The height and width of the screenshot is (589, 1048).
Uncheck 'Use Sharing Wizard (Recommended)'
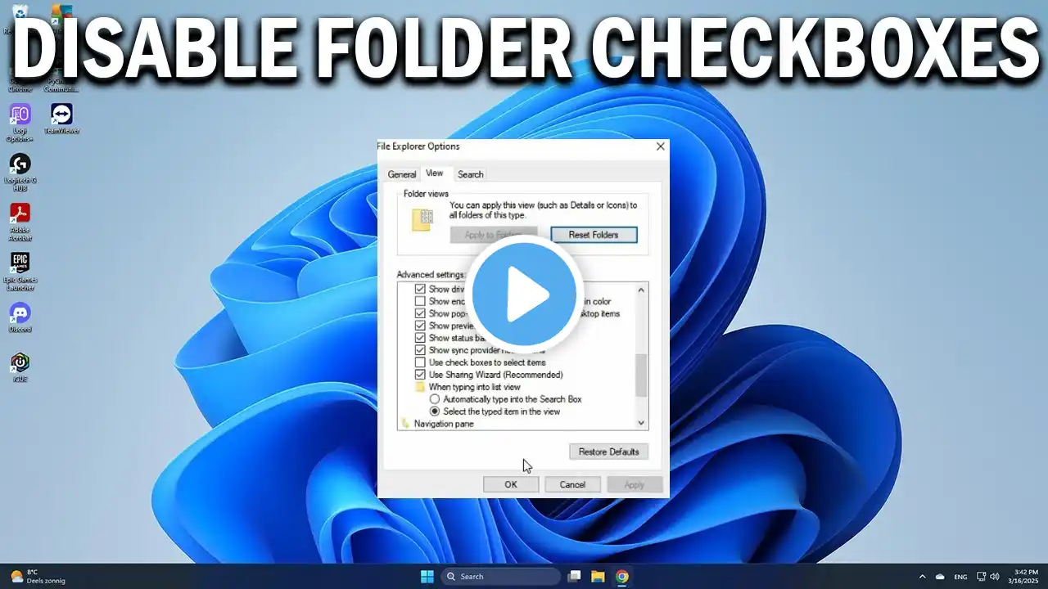click(420, 375)
